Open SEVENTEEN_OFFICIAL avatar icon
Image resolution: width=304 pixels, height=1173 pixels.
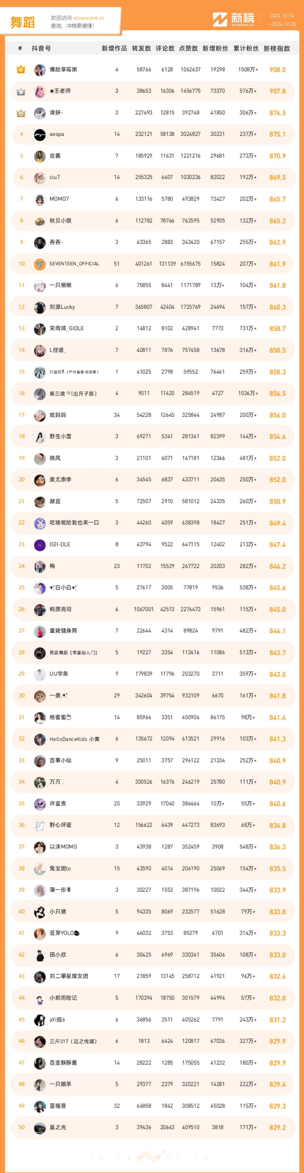click(40, 264)
